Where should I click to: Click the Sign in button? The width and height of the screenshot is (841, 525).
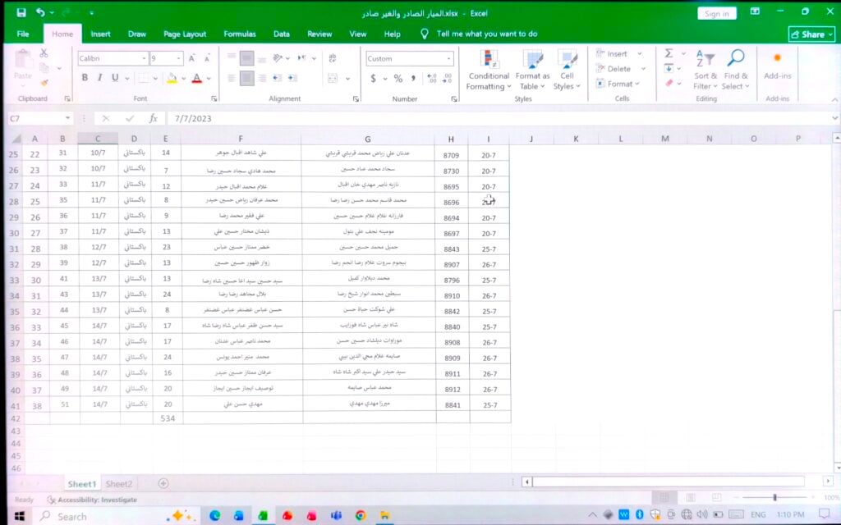tap(716, 13)
